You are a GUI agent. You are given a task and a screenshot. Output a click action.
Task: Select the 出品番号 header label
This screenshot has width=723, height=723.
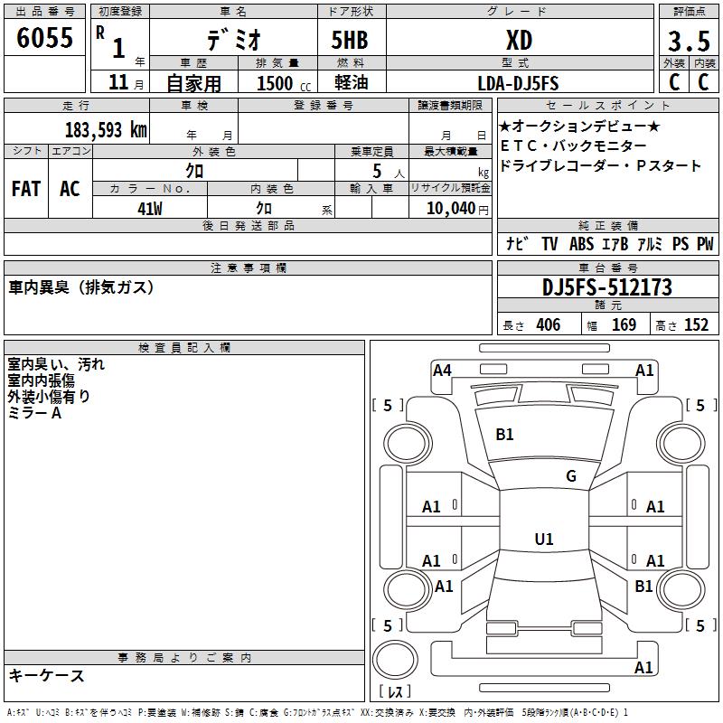pyautogui.click(x=44, y=12)
